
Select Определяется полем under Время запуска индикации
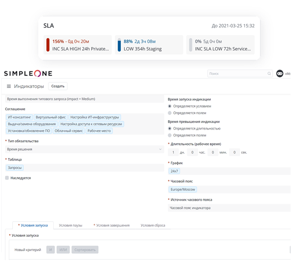pyautogui.click(x=170, y=113)
